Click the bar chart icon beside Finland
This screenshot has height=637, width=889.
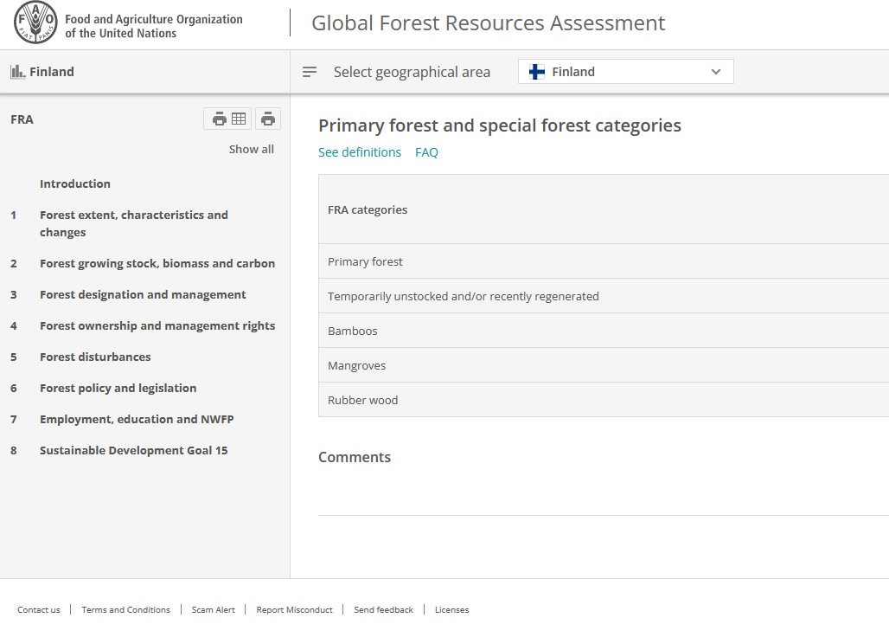point(17,72)
